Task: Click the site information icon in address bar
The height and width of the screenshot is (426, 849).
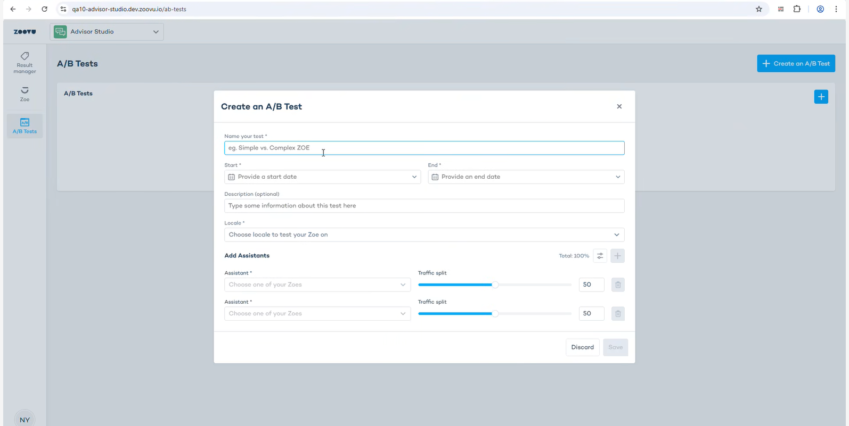Action: [x=63, y=9]
